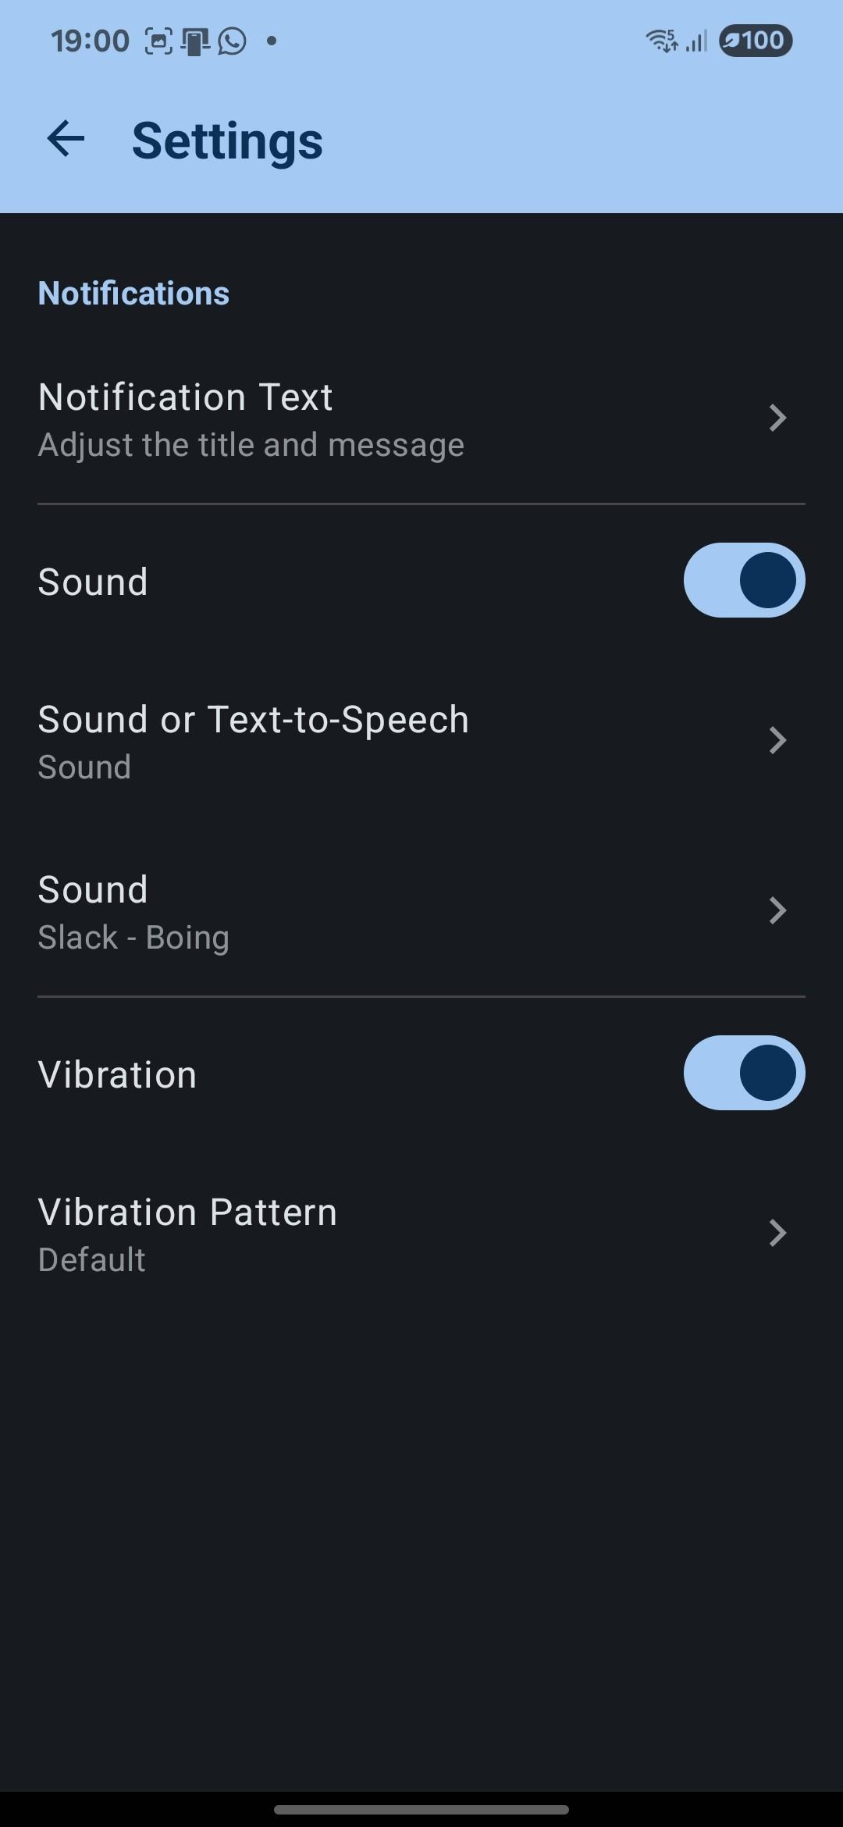Expand the Vibration Pattern chevron
The image size is (843, 1827).
pos(777,1233)
